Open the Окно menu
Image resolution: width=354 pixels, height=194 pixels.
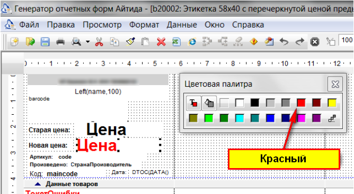coord(215,25)
